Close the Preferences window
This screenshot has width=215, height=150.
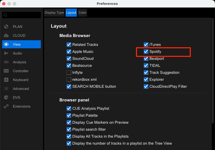point(4,4)
